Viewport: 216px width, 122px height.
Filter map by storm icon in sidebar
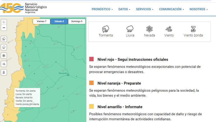4,39
